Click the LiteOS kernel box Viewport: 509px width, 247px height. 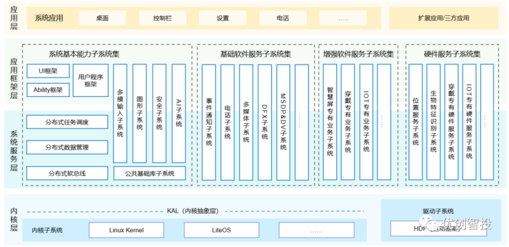[221, 230]
